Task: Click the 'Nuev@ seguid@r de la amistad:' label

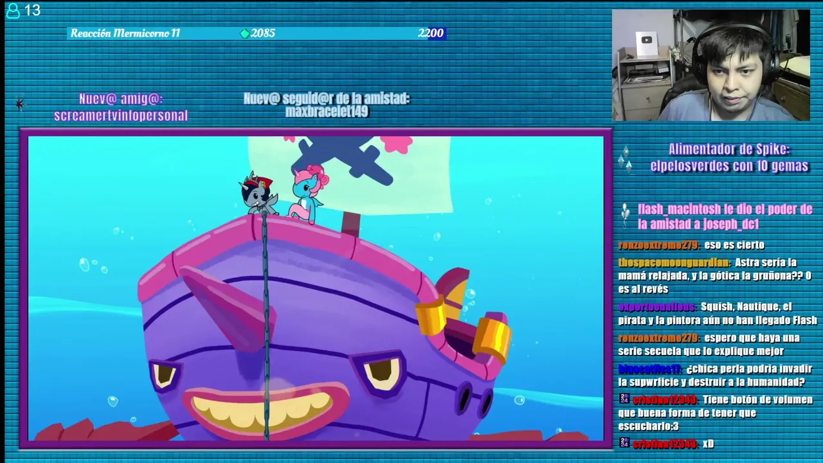Action: [327, 99]
